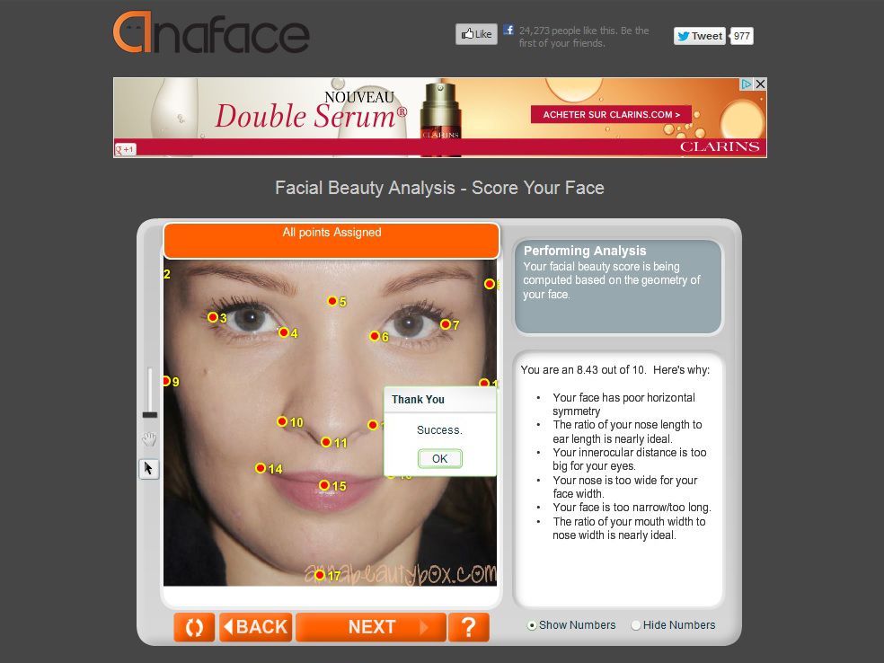Open the AdChoices triangle icon

tap(747, 84)
